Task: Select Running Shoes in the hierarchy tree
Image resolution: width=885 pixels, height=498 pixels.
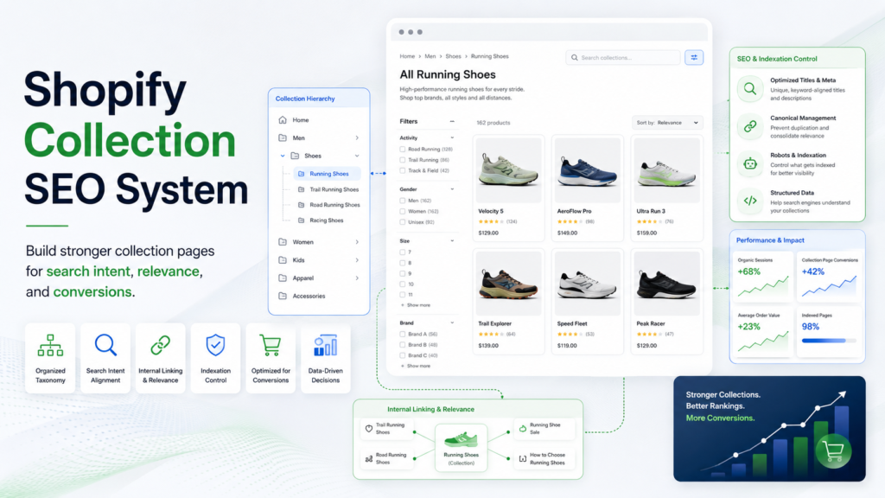Action: (327, 174)
